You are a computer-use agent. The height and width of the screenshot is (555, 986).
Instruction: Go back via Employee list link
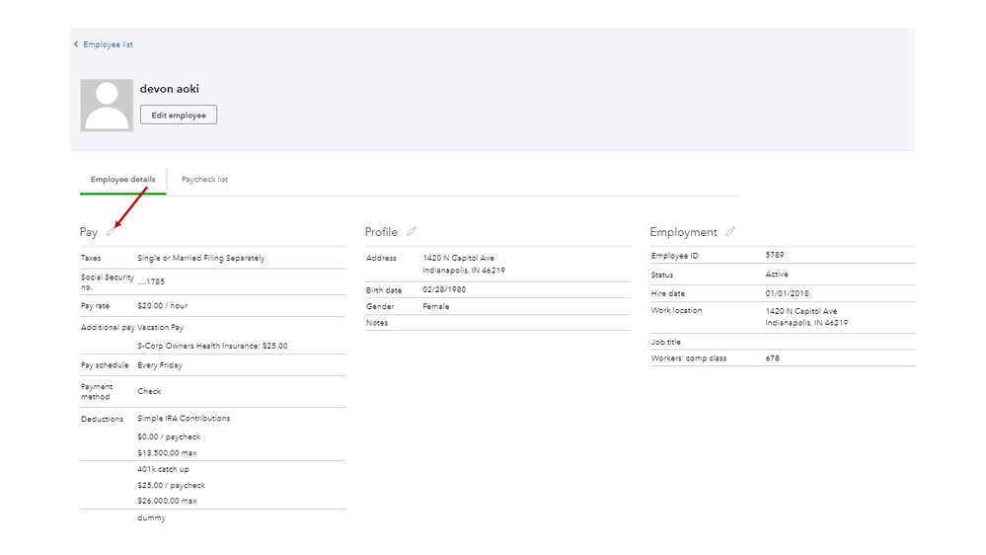(108, 44)
